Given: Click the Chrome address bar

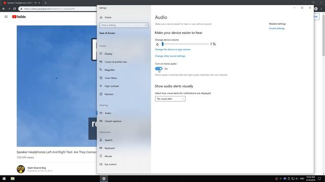Looking at the screenshot, I should click(58, 9).
